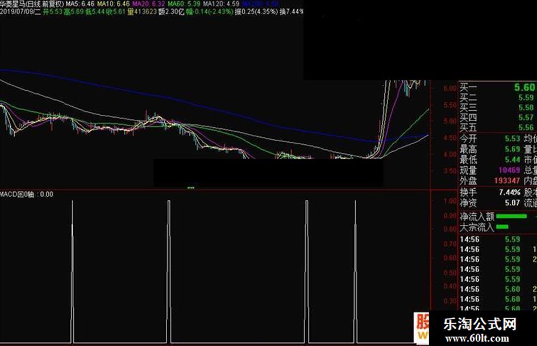The height and width of the screenshot is (346, 537).
Task: Click the 1.00 indicator axis label
Action: (449, 201)
